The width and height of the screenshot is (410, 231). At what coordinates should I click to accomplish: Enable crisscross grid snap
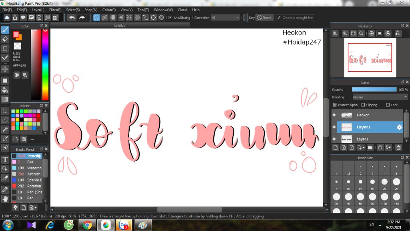point(113,18)
